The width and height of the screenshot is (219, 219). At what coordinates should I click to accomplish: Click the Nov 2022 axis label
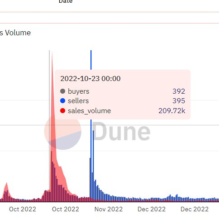(x=109, y=209)
